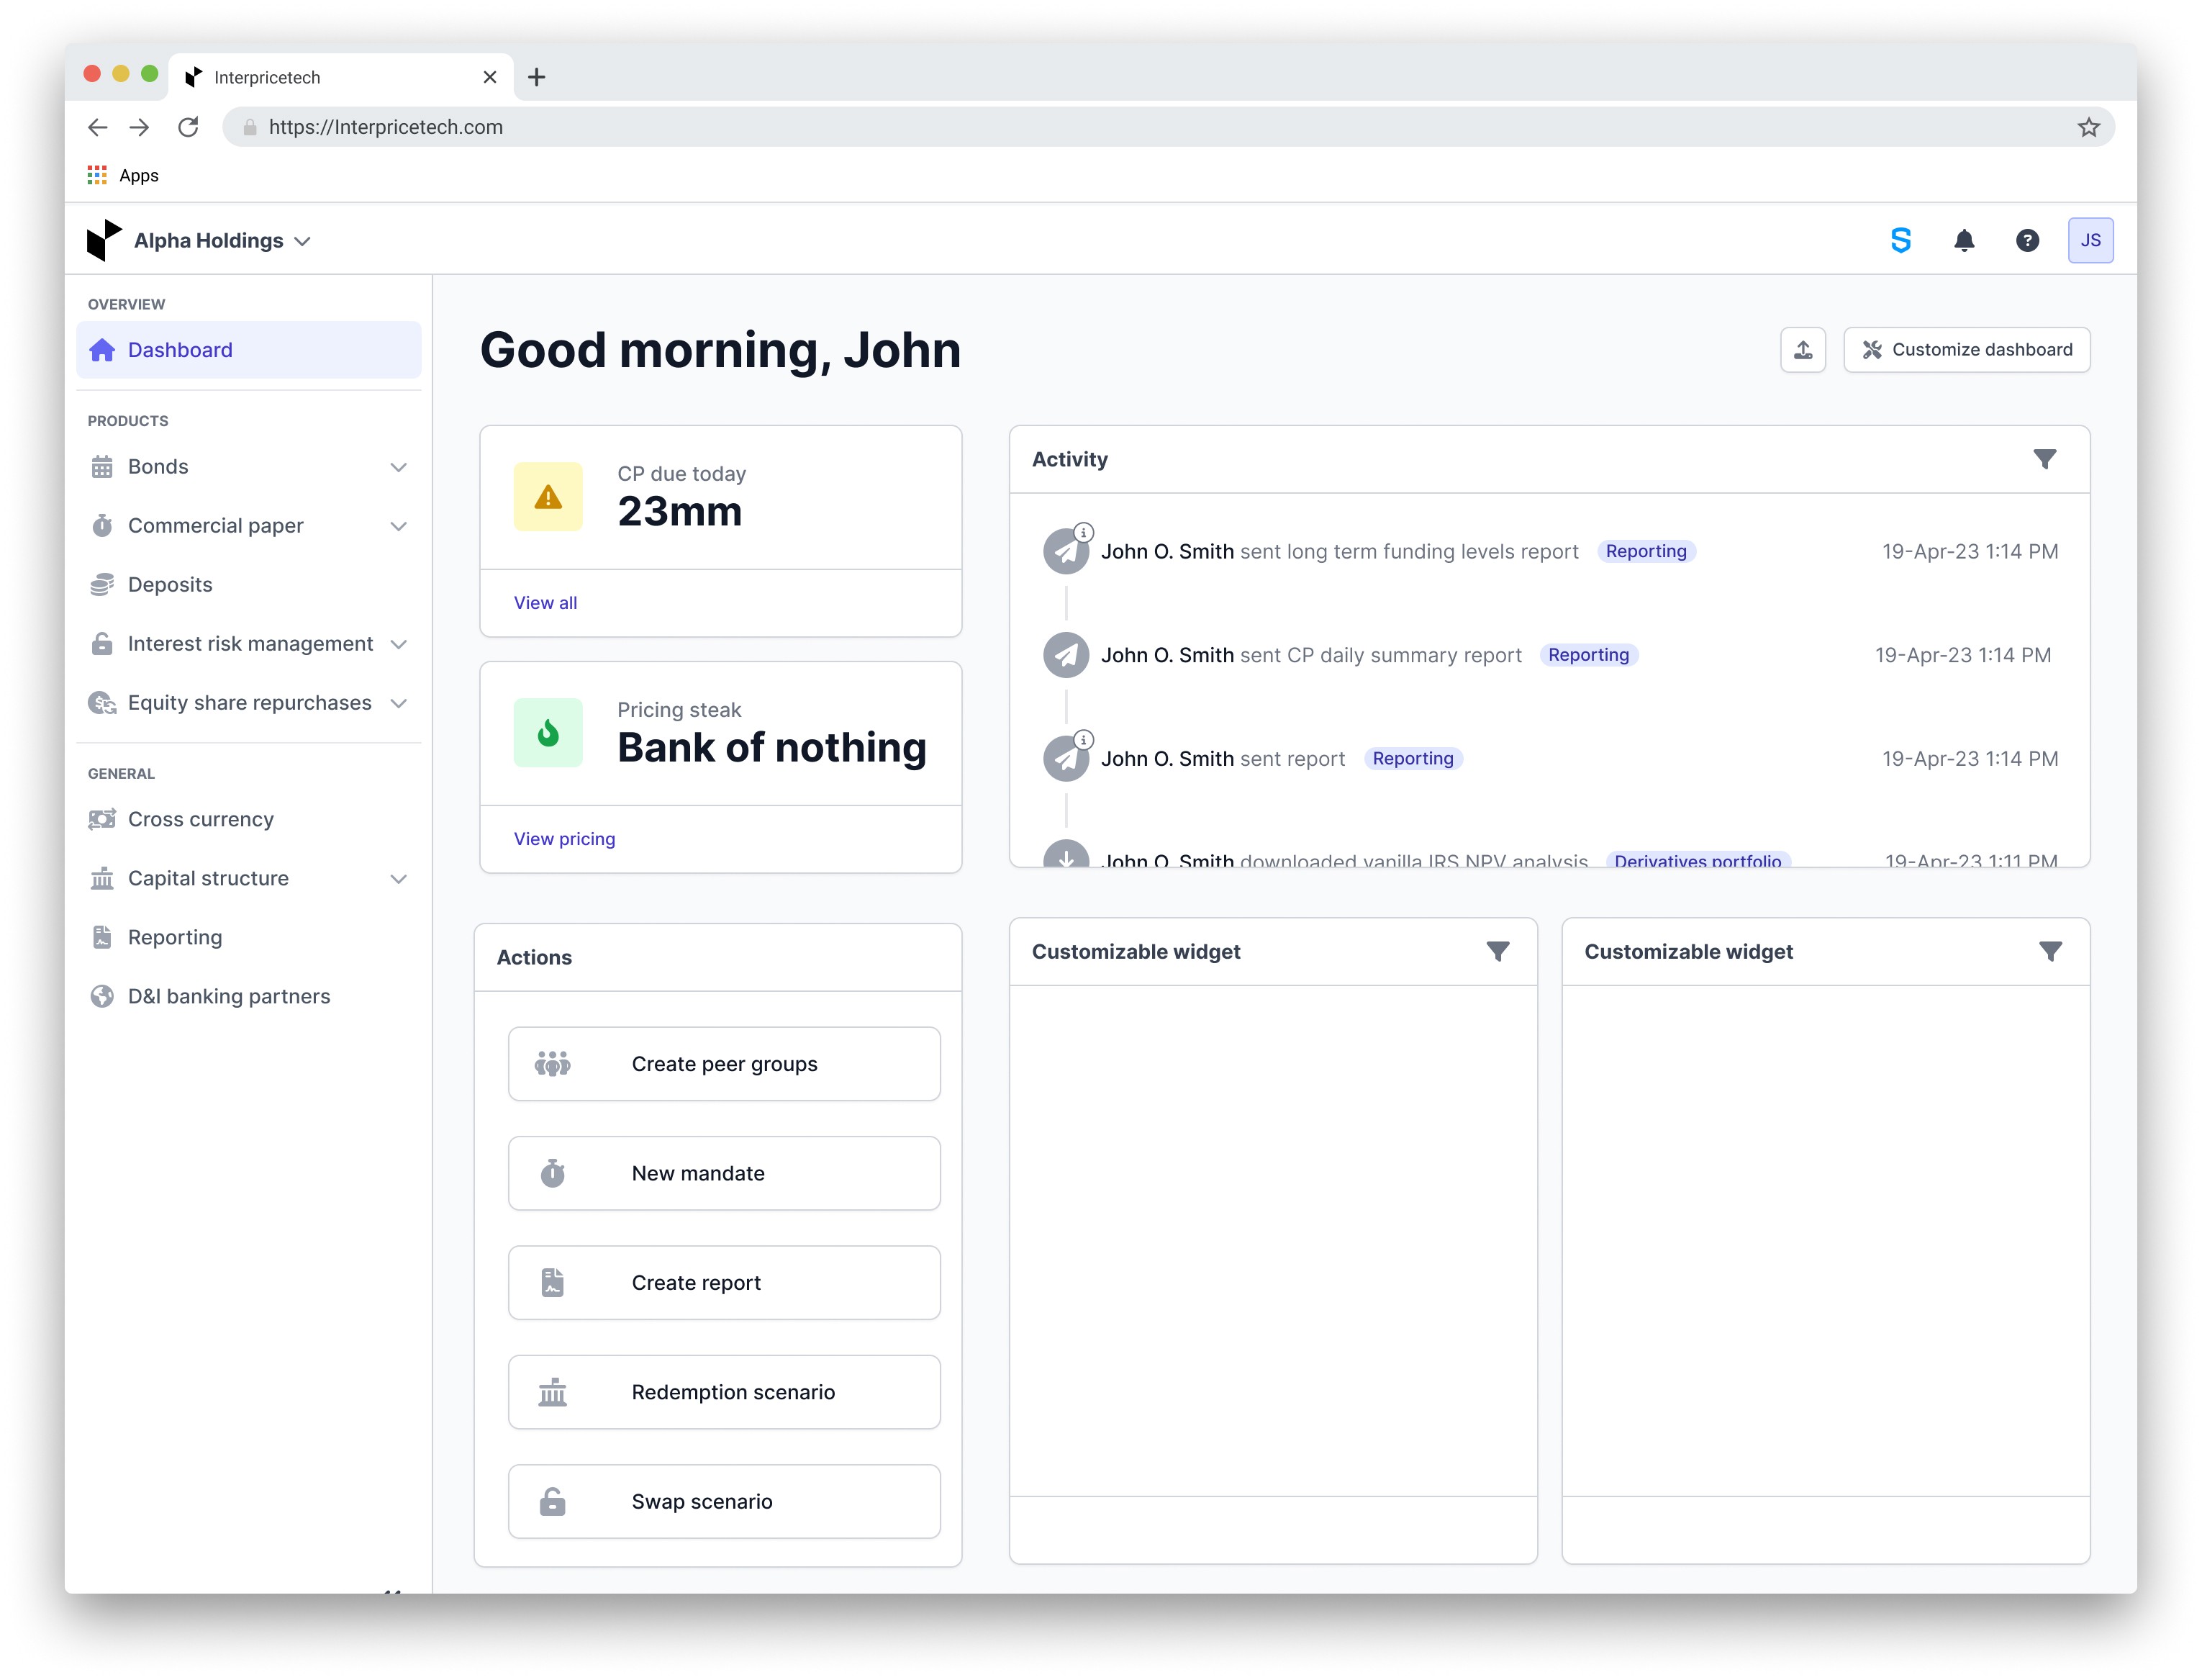Click the View all link
This screenshot has height=1680, width=2202.
point(545,603)
